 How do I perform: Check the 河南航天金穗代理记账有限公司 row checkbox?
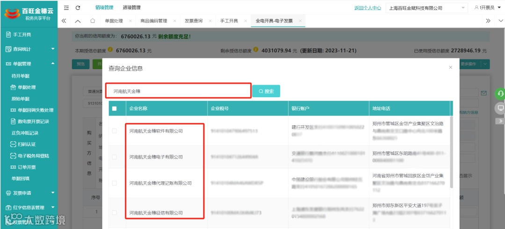(x=115, y=183)
